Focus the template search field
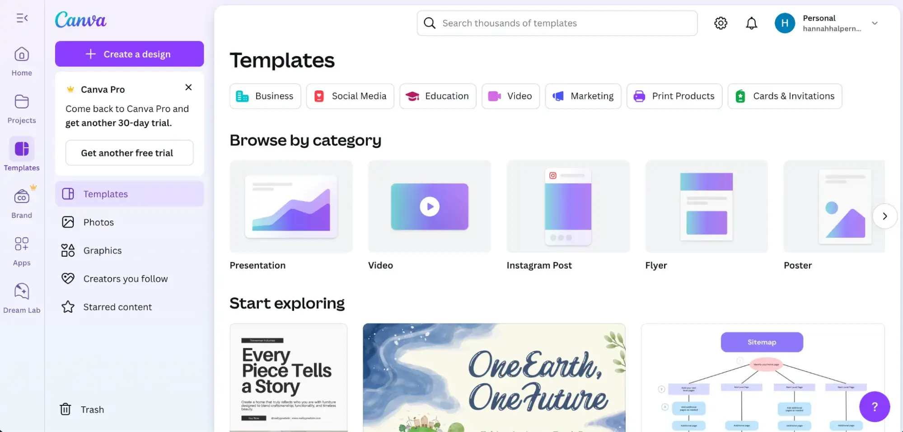The width and height of the screenshot is (903, 432). 557,23
